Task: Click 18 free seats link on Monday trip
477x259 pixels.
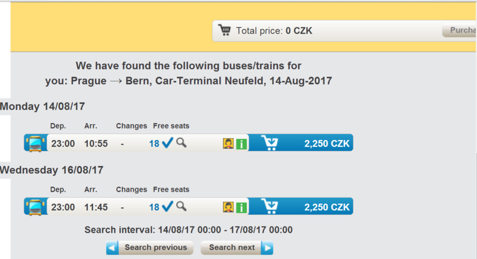Action: pyautogui.click(x=154, y=143)
